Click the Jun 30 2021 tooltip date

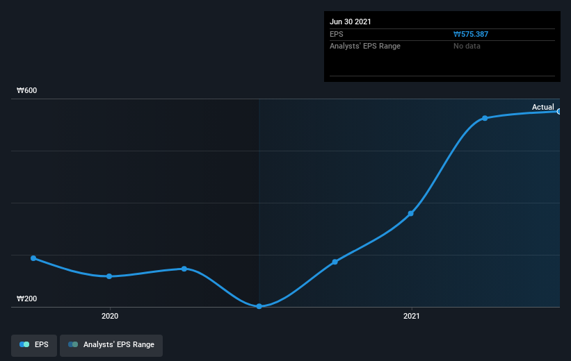click(x=351, y=22)
